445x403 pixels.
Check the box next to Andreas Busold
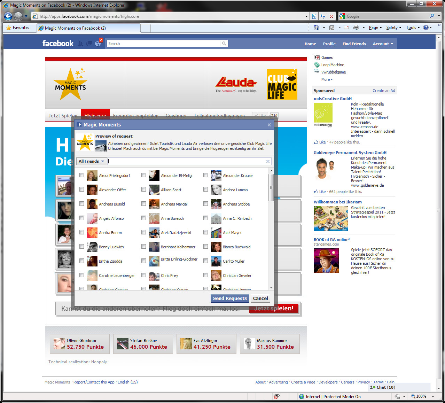81,204
